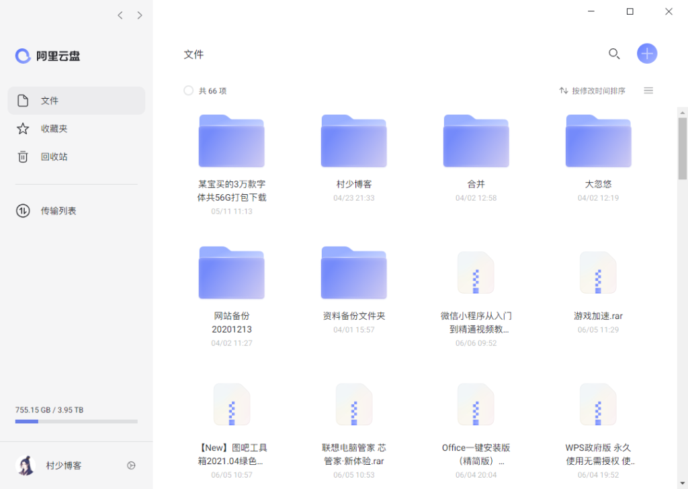The image size is (688, 489).
Task: Open the 大忽悠 folder
Action: 598,141
